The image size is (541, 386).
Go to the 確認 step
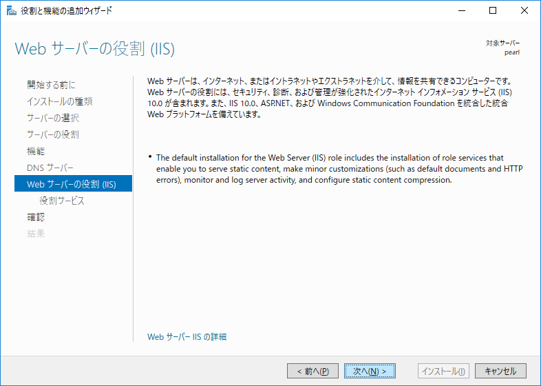pos(36,217)
